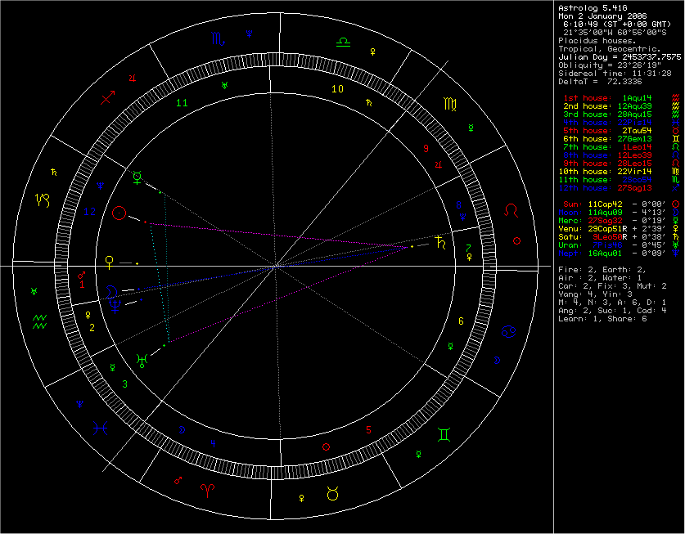Viewport: 685px width, 534px height.
Task: Select the coordinates line starting "21°35'00"W"
Action: [615, 33]
